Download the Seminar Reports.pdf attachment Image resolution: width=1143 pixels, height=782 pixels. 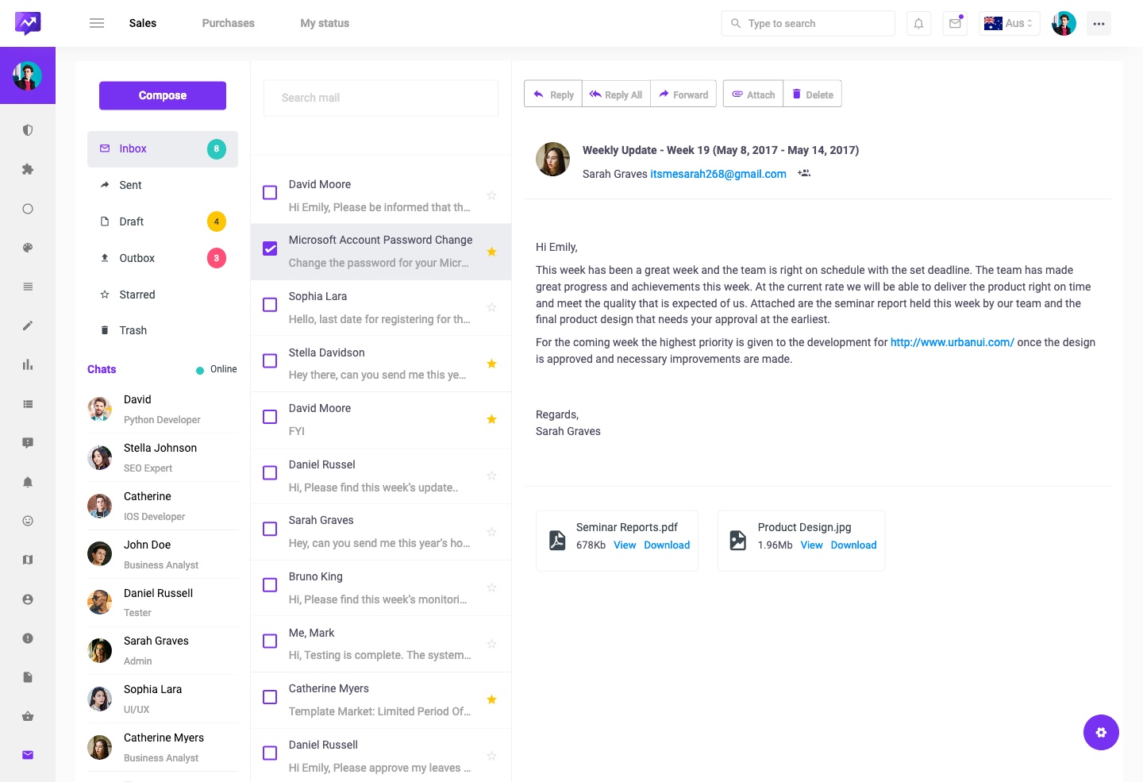coord(667,545)
